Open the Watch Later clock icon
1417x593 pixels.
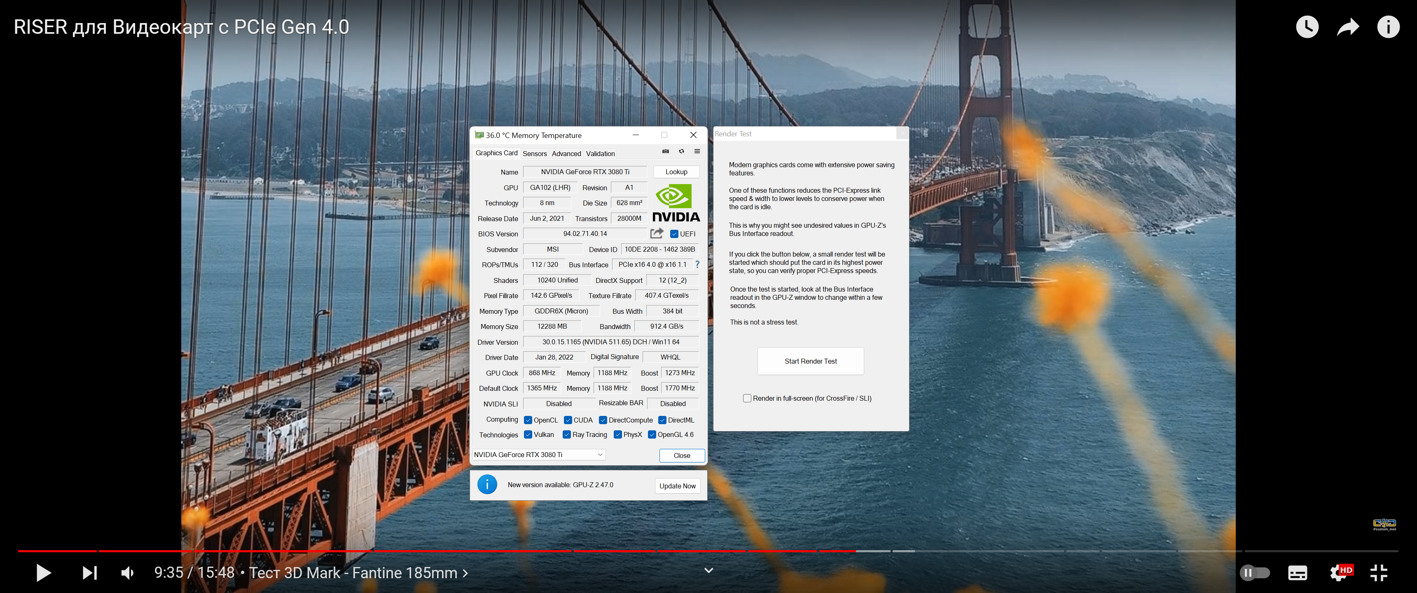click(x=1307, y=27)
